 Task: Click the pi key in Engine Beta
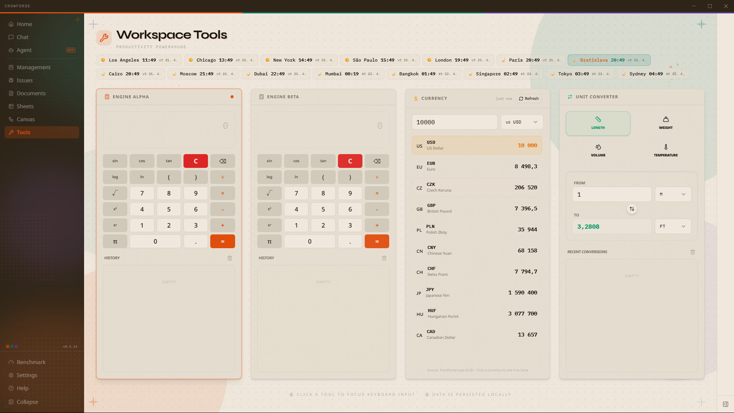(270, 241)
